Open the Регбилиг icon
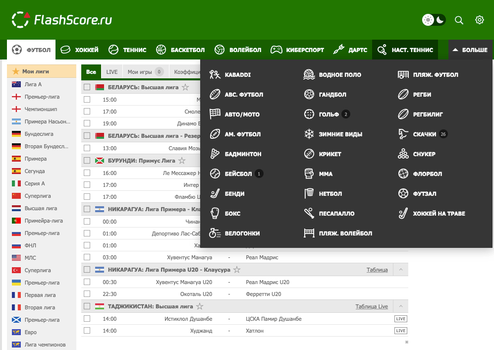Screen dimensions: 494x350 pyautogui.click(x=403, y=114)
